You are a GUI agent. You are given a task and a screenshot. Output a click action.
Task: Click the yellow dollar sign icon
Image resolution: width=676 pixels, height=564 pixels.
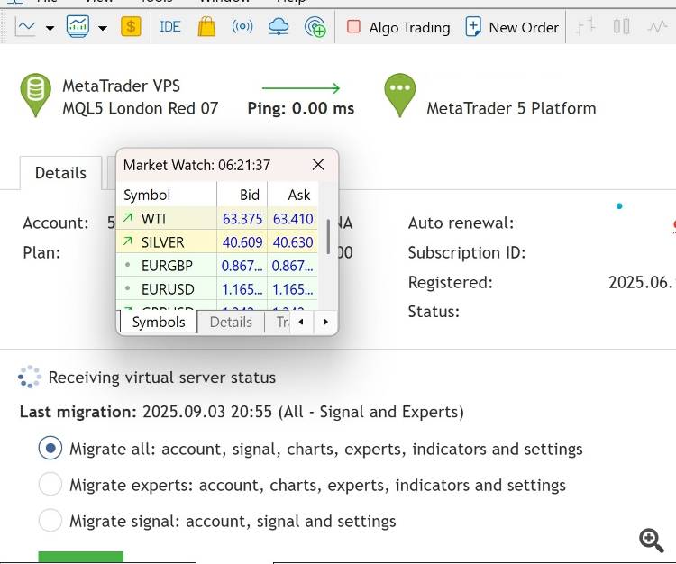click(131, 27)
